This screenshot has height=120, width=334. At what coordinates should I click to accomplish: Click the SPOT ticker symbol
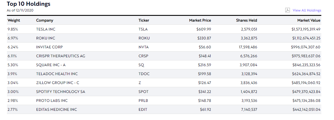click(143, 92)
